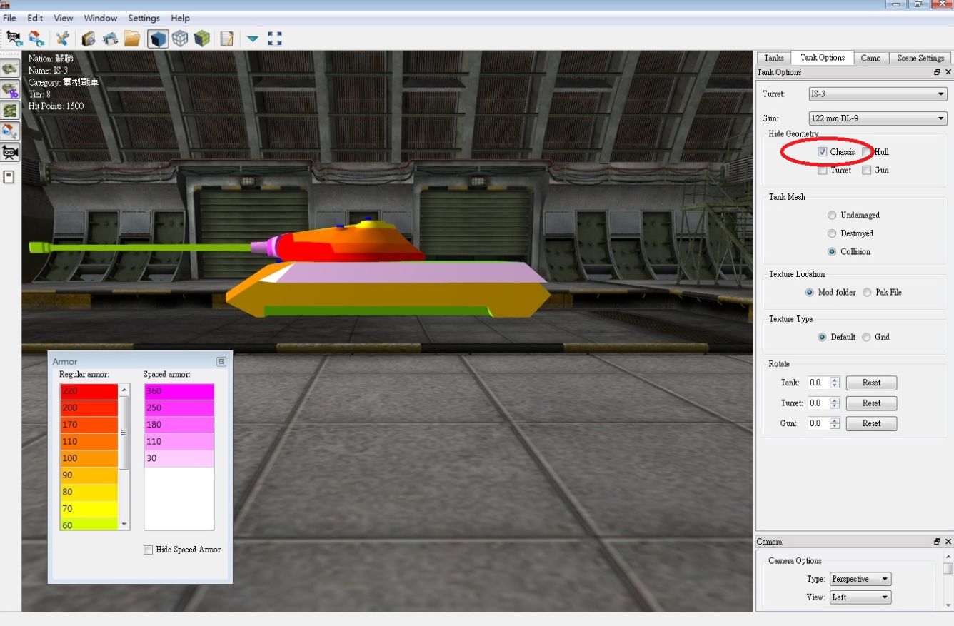Open the camo texture sidebar panel
The width and height of the screenshot is (954, 626).
[x=10, y=111]
